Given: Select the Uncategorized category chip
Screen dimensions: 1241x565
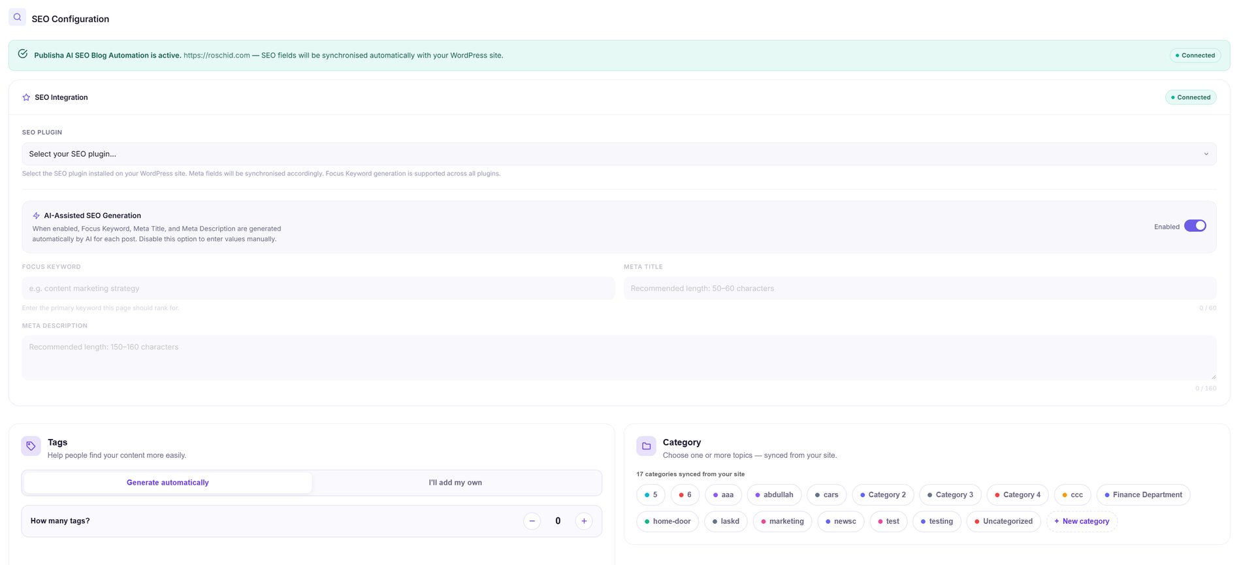Looking at the screenshot, I should click(x=1003, y=521).
